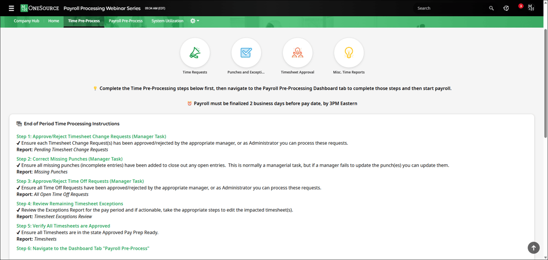Image resolution: width=548 pixels, height=260 pixels.
Task: Click the Time Requests megaphone icon
Action: point(195,53)
